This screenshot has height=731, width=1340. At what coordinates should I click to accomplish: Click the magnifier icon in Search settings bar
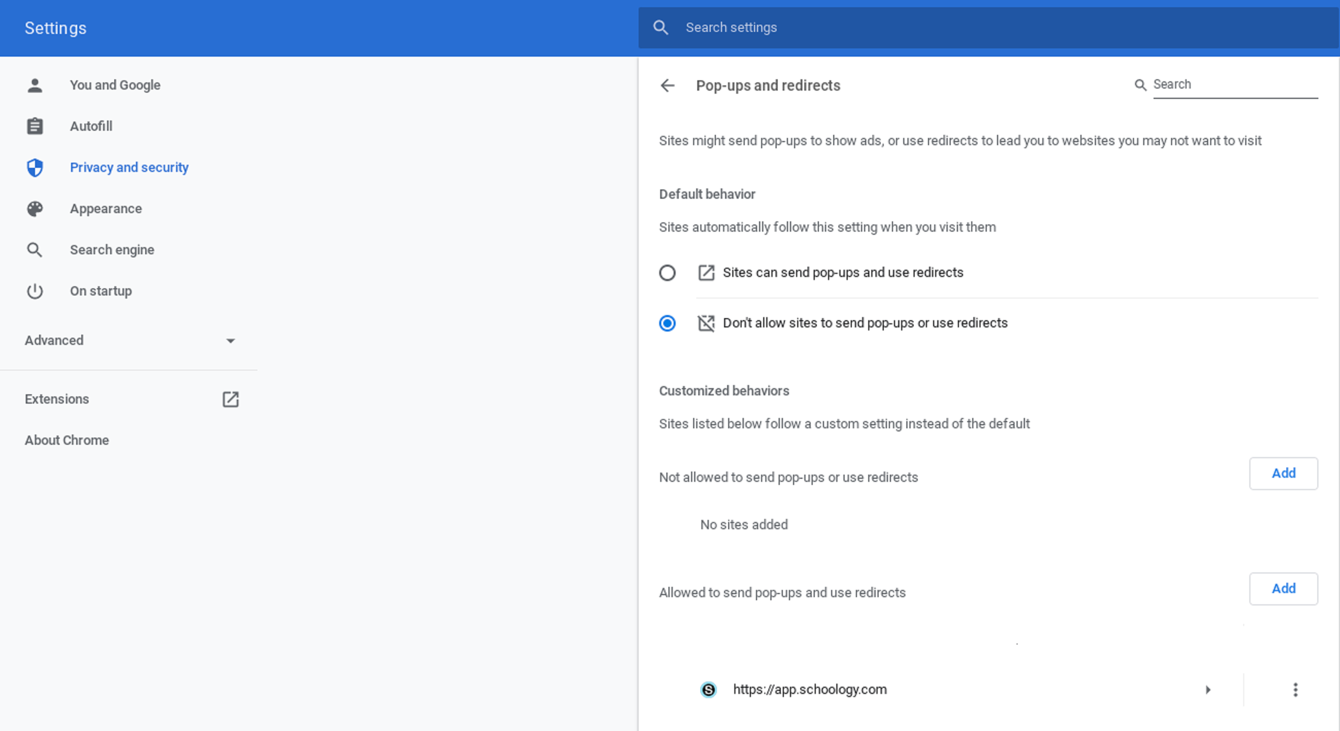[x=661, y=28]
